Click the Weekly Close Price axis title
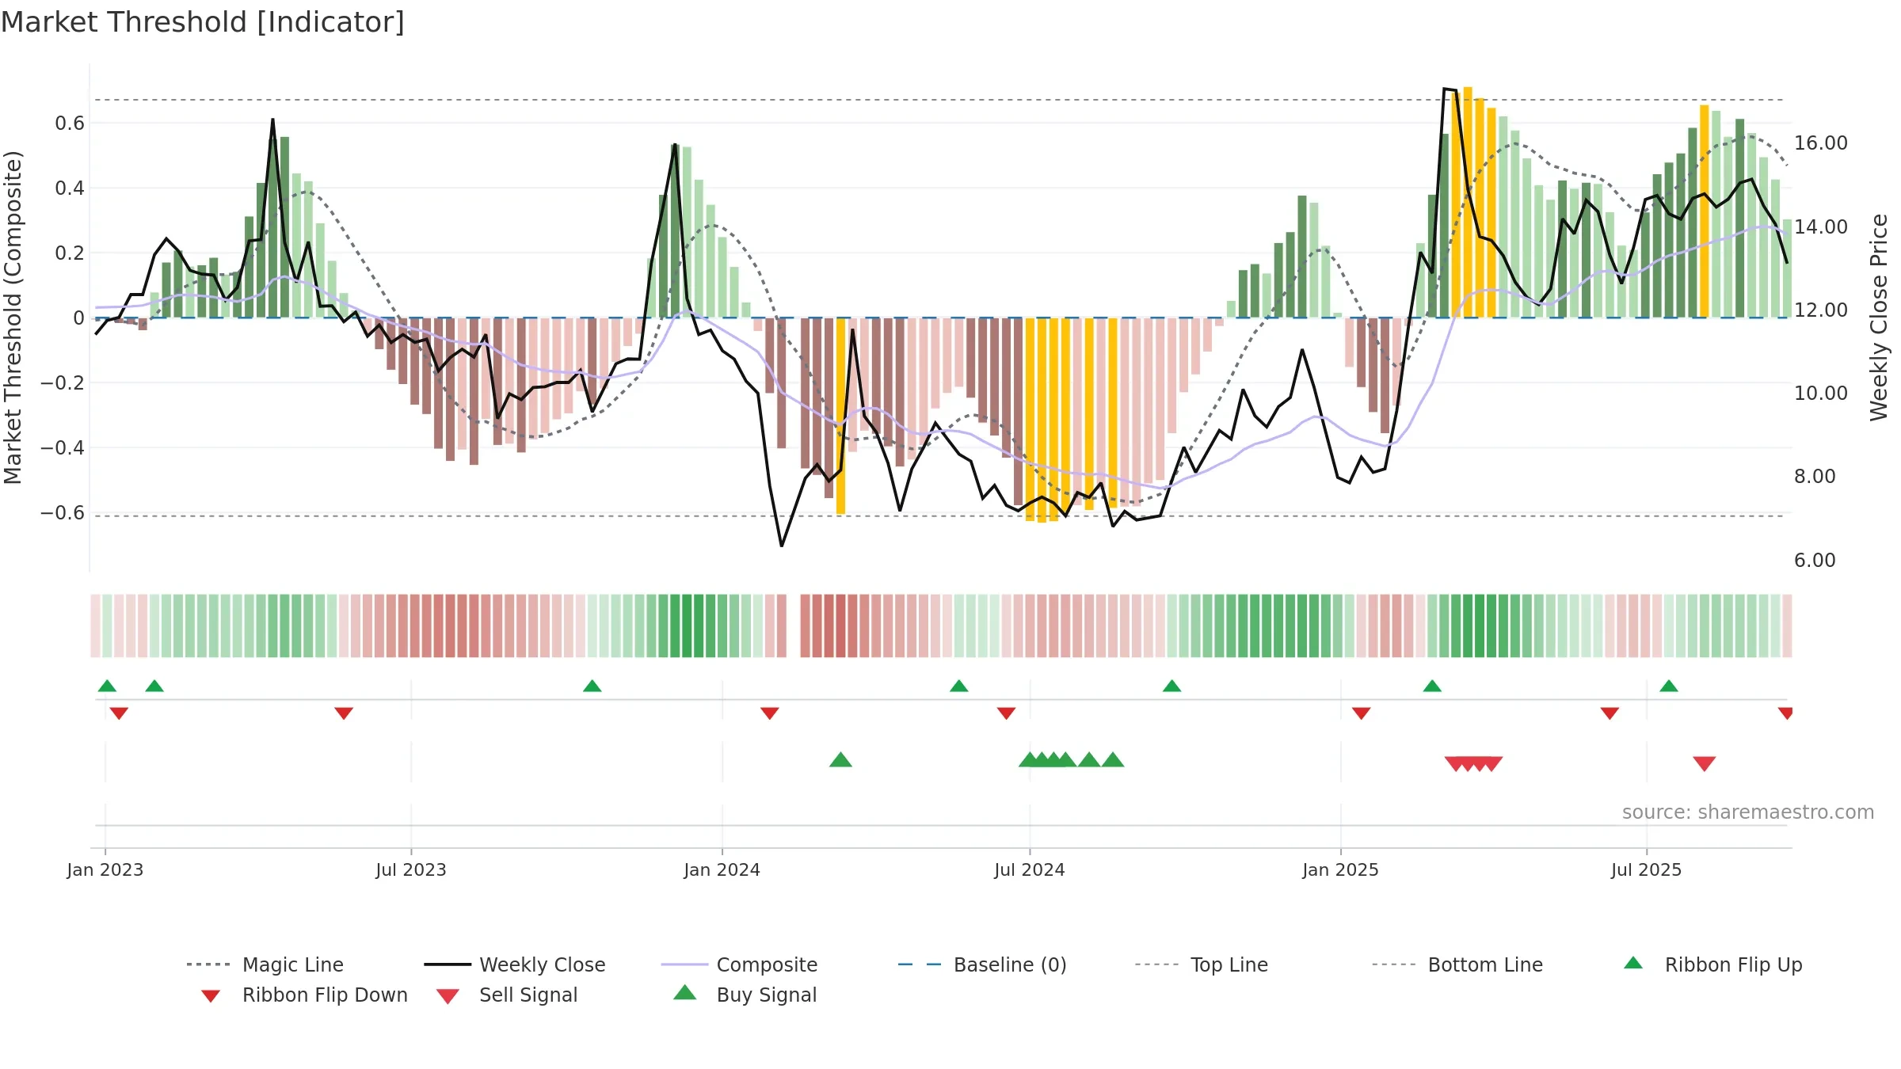This screenshot has height=1069, width=1901. (x=1879, y=318)
